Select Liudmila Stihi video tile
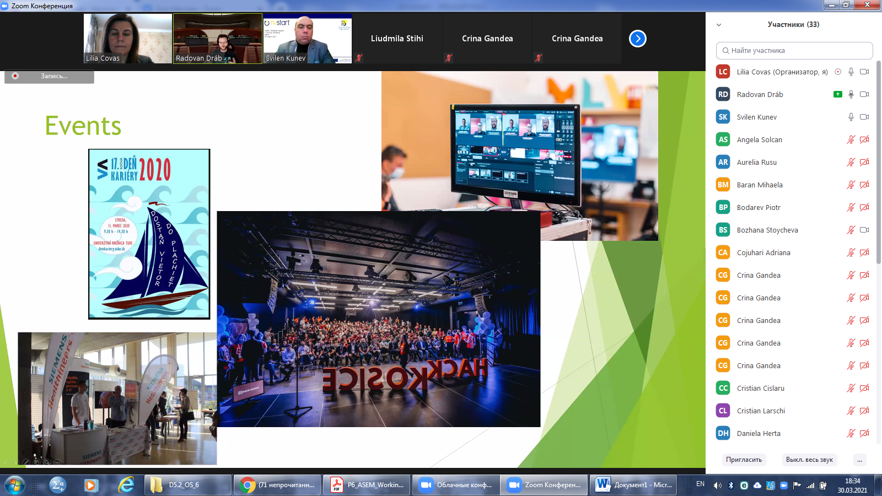 click(397, 39)
